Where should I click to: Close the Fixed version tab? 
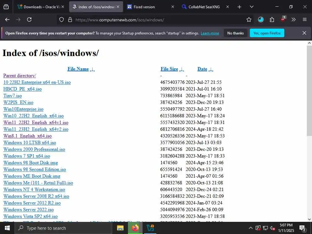(173, 7)
